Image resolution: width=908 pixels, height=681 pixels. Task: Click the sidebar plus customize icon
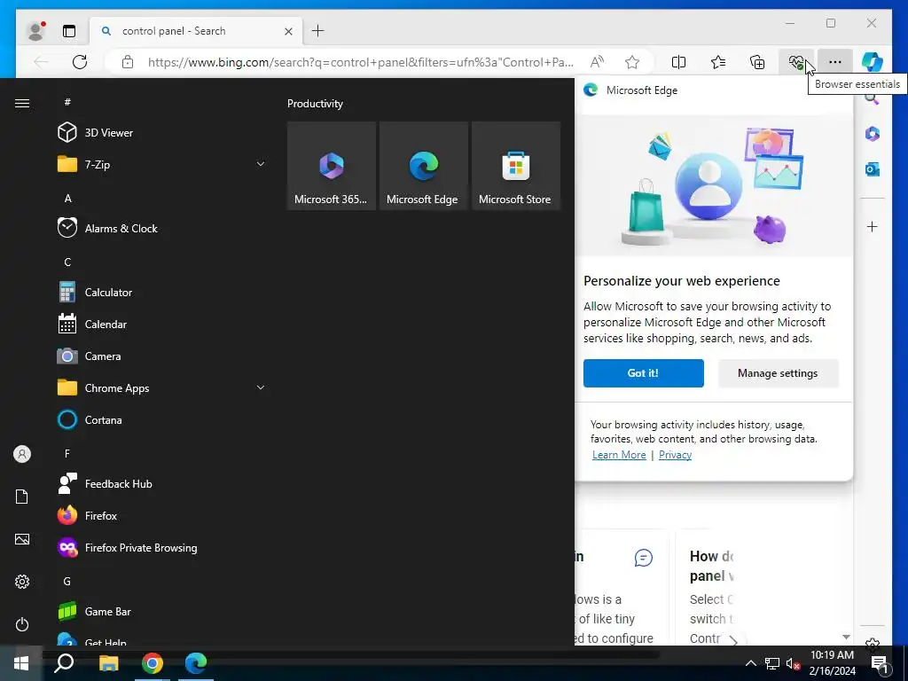tap(873, 226)
